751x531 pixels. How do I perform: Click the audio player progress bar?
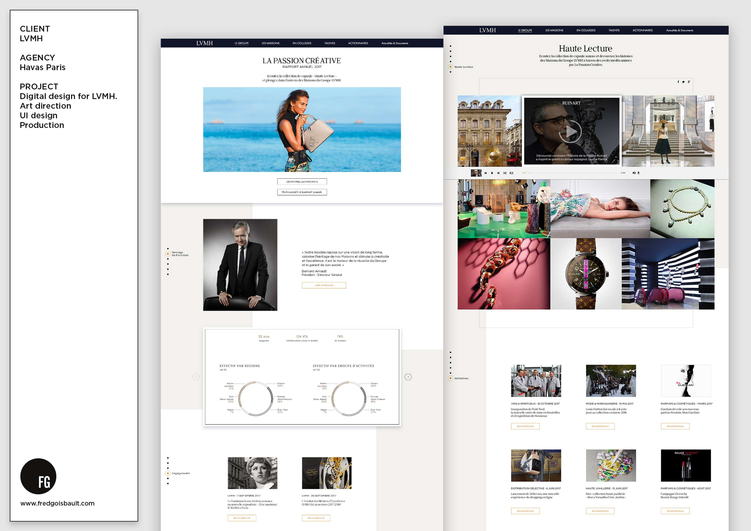click(574, 173)
